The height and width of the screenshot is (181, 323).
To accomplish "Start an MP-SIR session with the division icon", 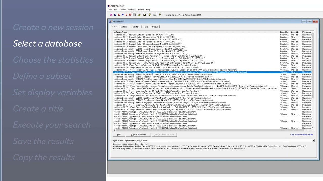I will 126,15.
